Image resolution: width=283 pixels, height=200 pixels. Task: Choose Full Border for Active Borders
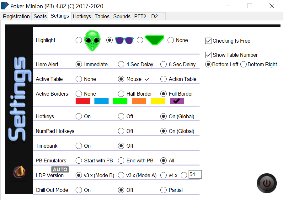pos(163,94)
